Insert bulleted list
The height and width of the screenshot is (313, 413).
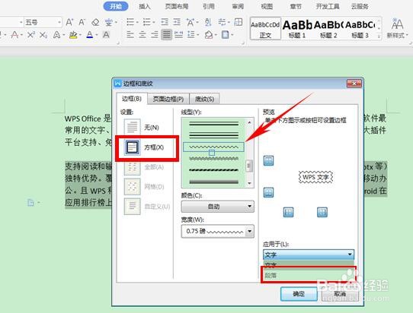coord(130,22)
